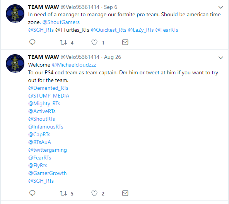Screen dimensions: 229x204
Task: Visit the @Michaelcloudzzz profile link
Action: [x=74, y=65]
